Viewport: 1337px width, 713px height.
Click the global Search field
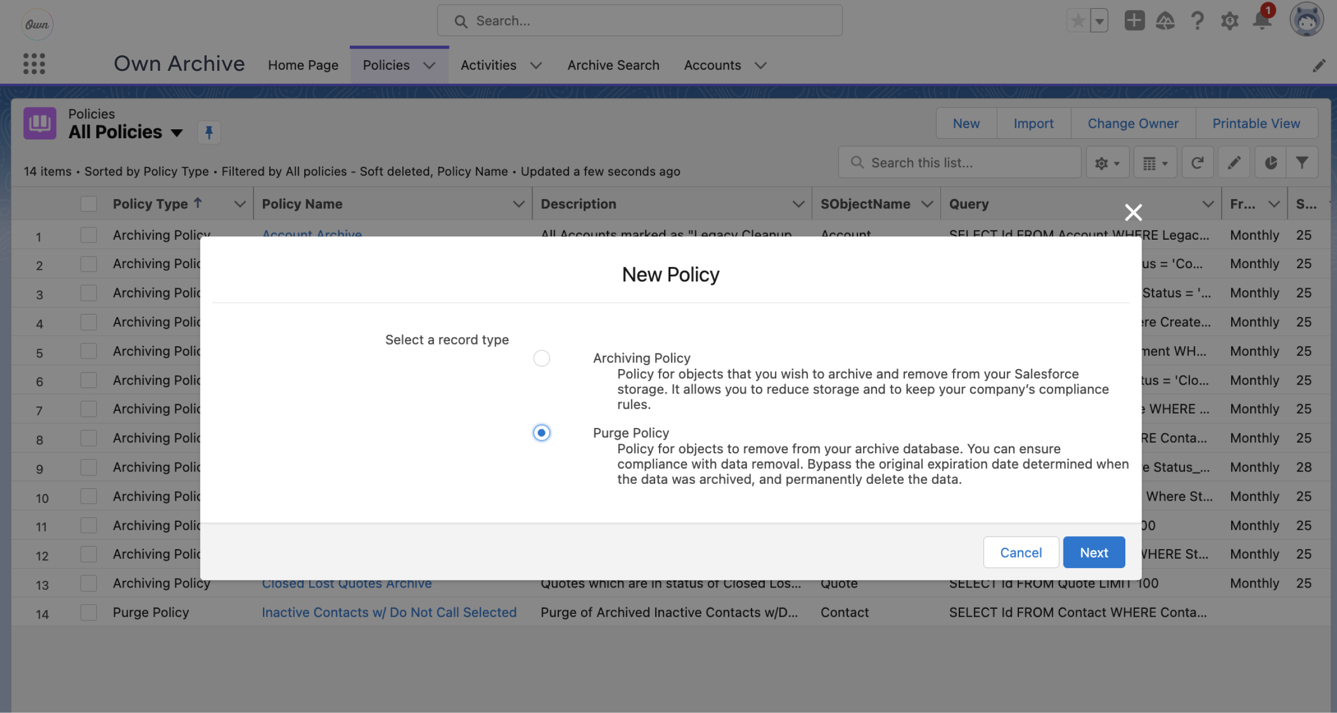640,21
